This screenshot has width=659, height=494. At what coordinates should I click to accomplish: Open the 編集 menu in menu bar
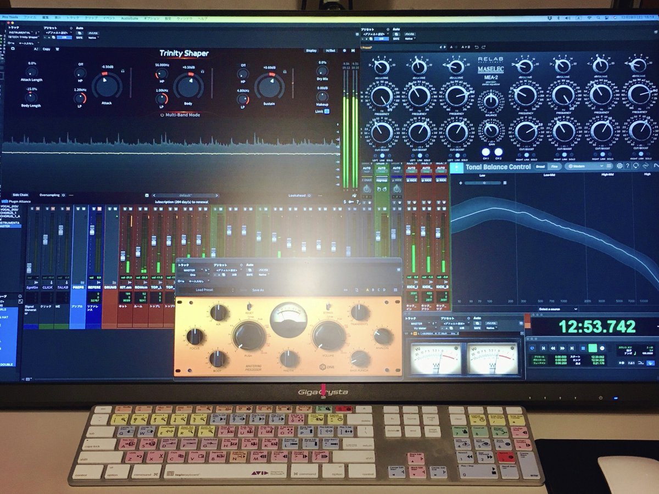(x=46, y=18)
